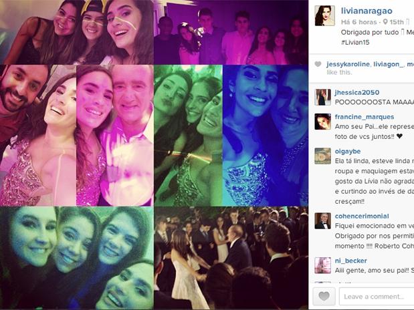The height and width of the screenshot is (310, 414).
Task: Open jhessica2050's avatar thumbnail
Action: 322,97
